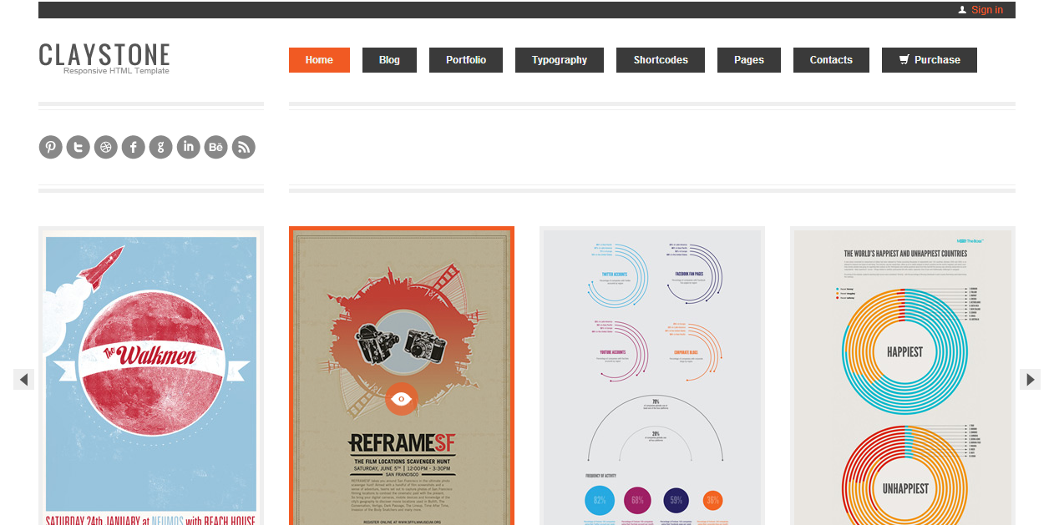Open the Pinterest social icon
Image resolution: width=1064 pixels, height=525 pixels.
51,147
